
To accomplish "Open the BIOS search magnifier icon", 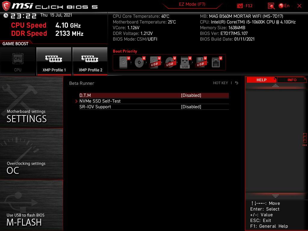I will point(271,6).
